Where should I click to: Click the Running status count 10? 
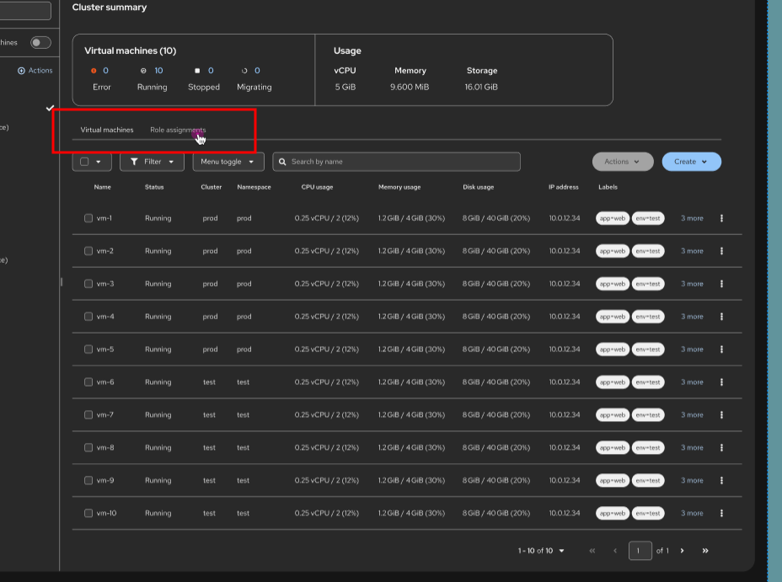(x=158, y=71)
